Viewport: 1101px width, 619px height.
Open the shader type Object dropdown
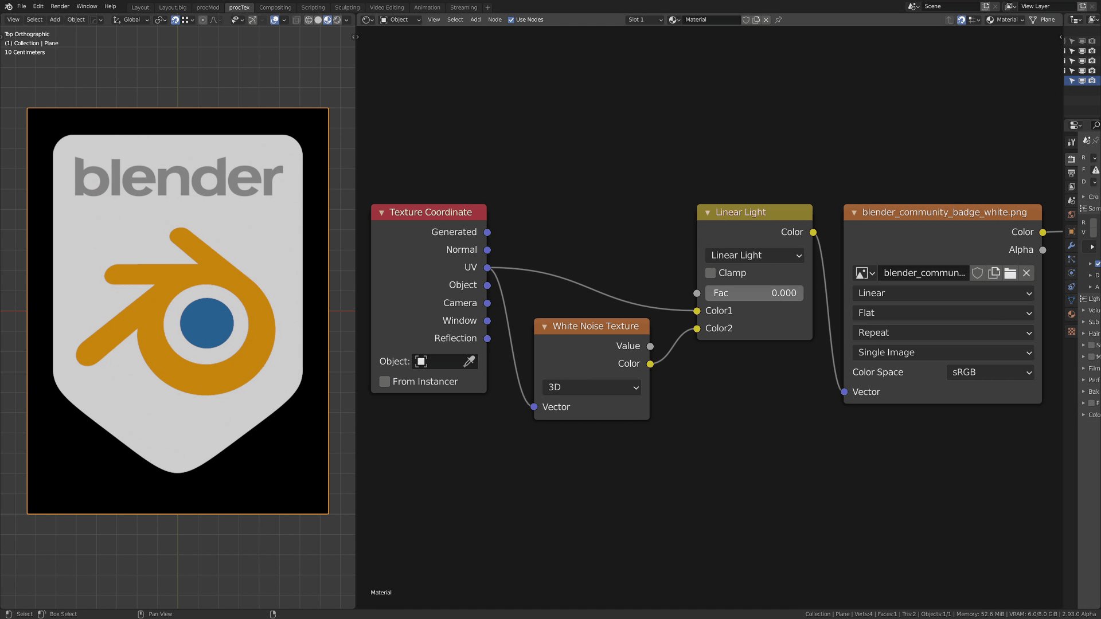click(x=400, y=19)
